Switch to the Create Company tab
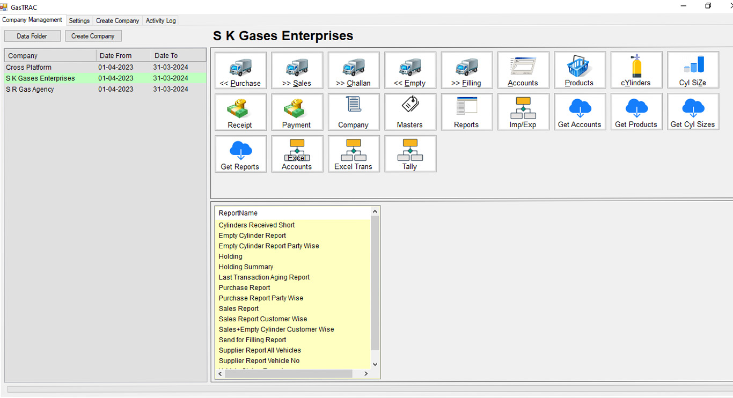Screen dimensions: 733x398 point(118,20)
